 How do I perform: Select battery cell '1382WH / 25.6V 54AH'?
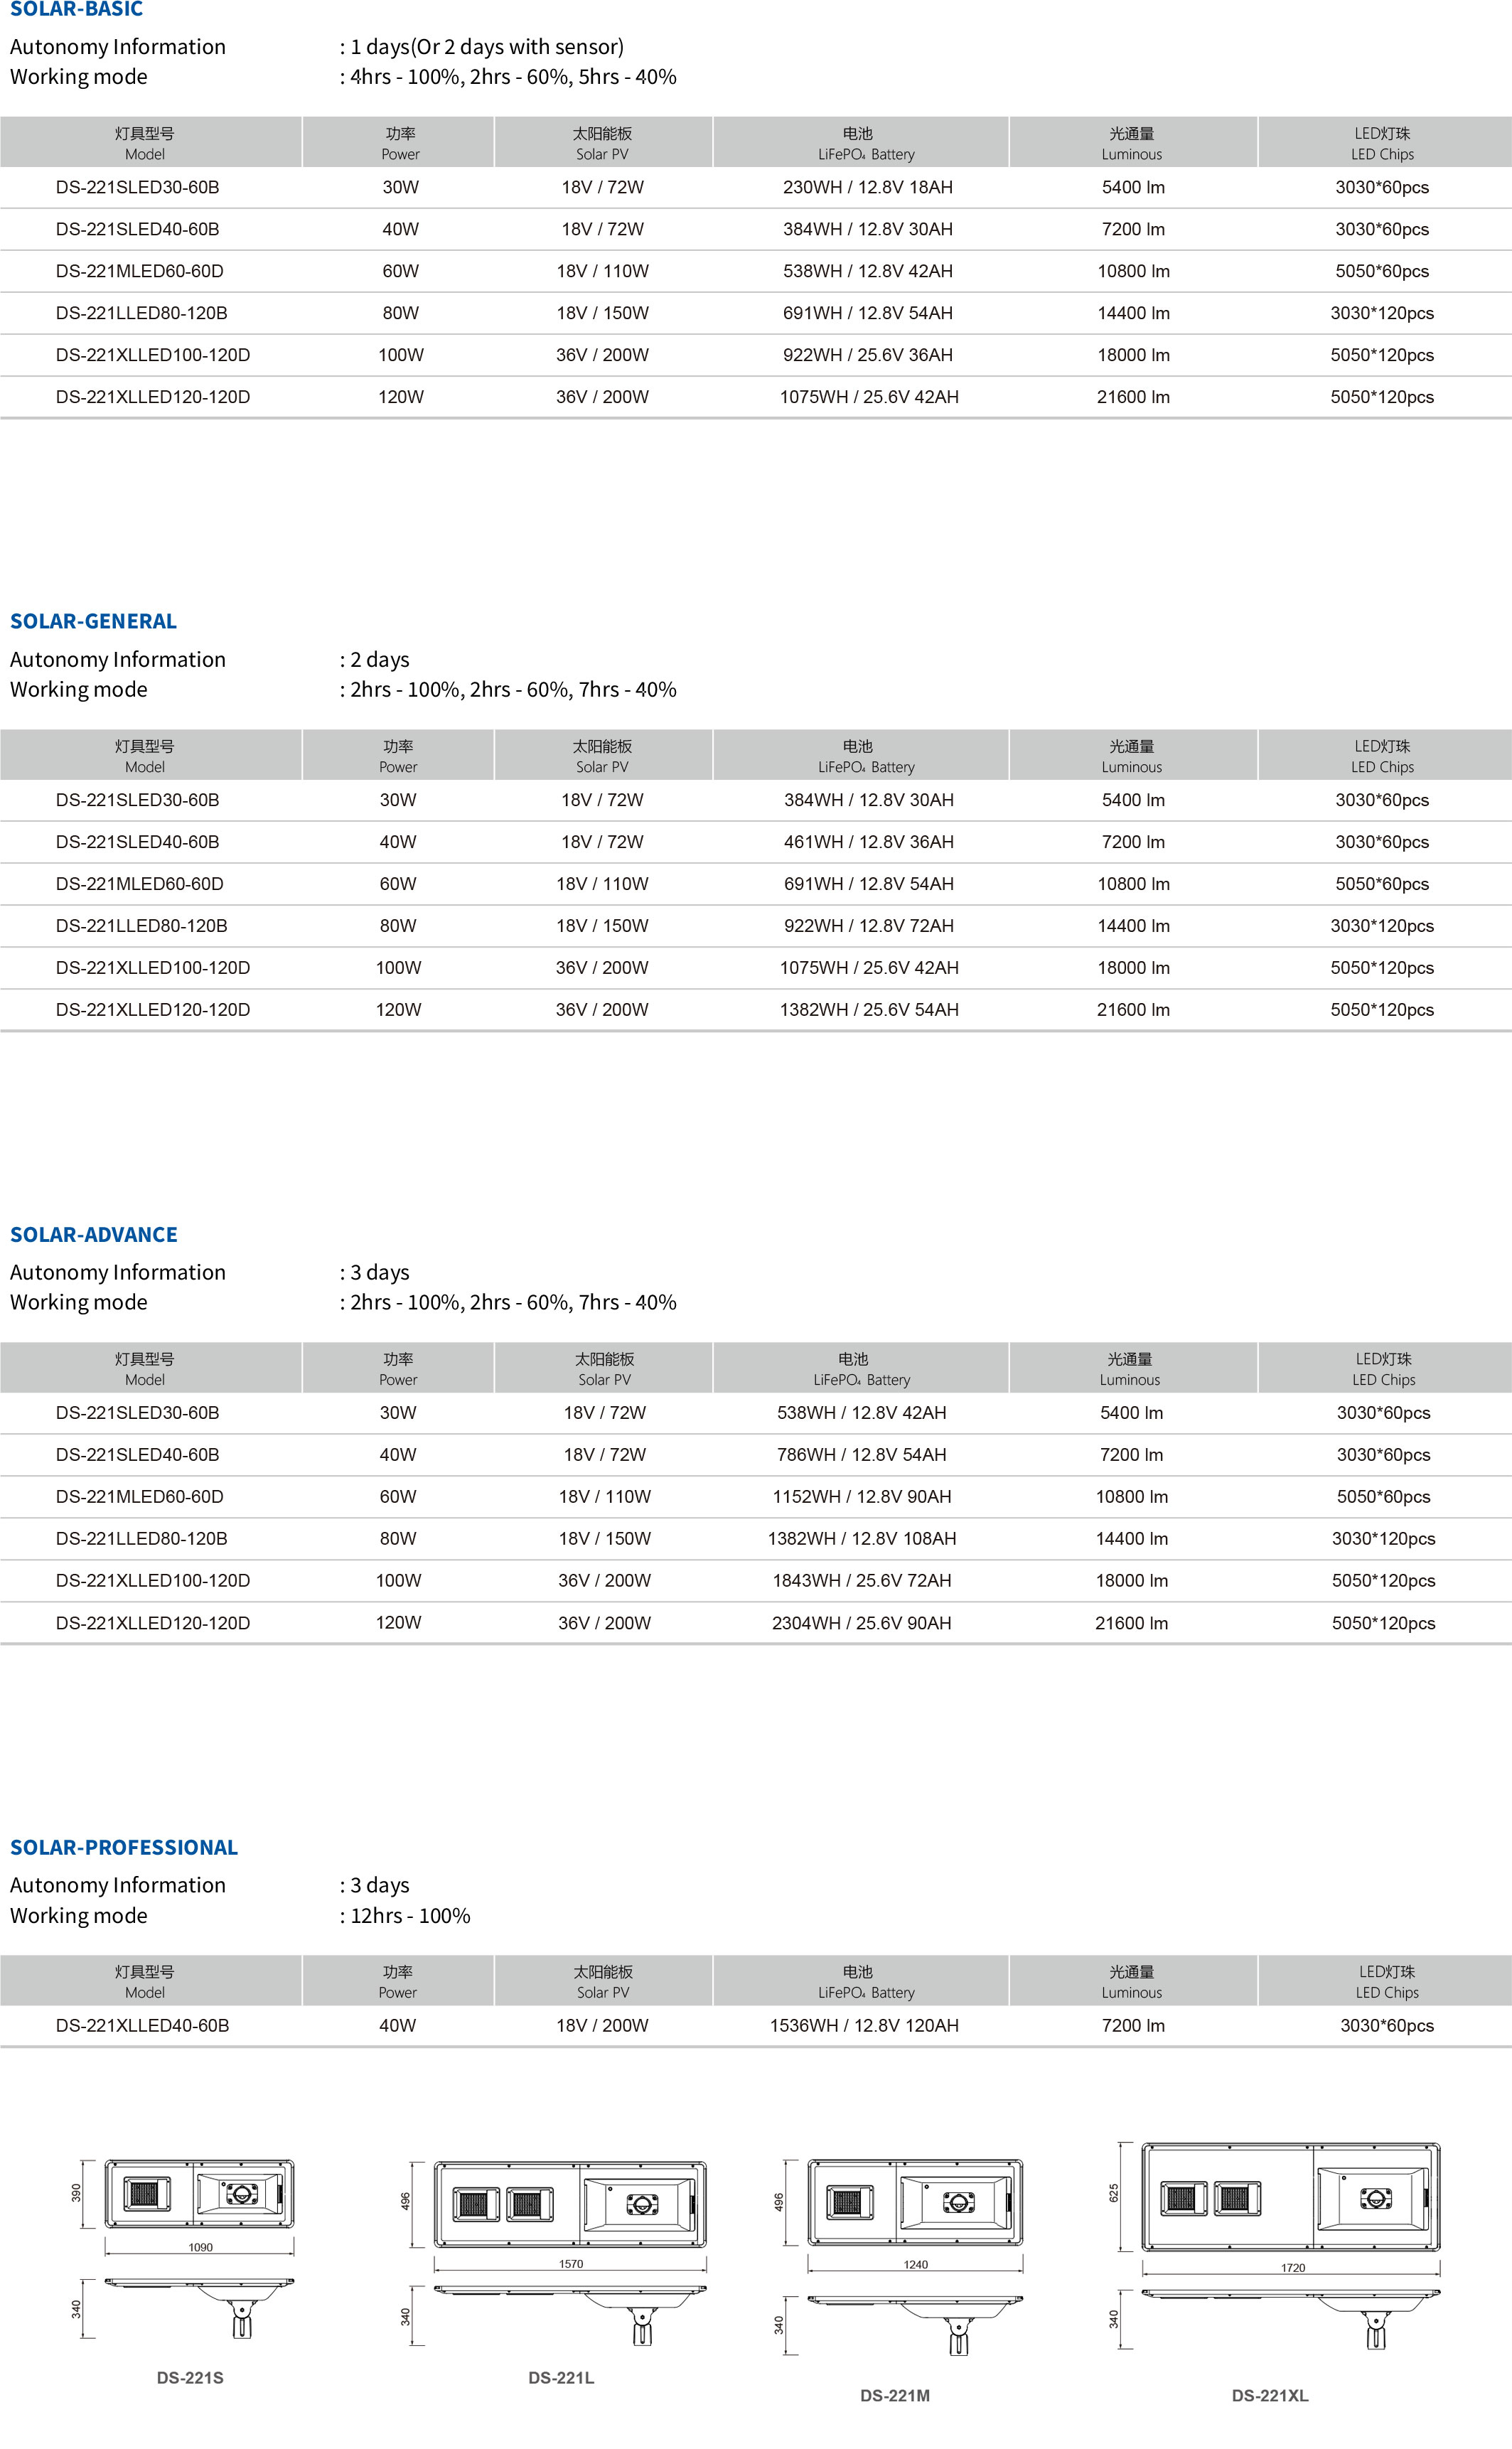(869, 1010)
